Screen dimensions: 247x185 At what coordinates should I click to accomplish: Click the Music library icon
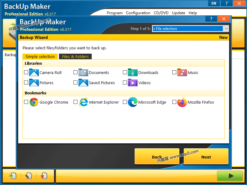point(182,72)
